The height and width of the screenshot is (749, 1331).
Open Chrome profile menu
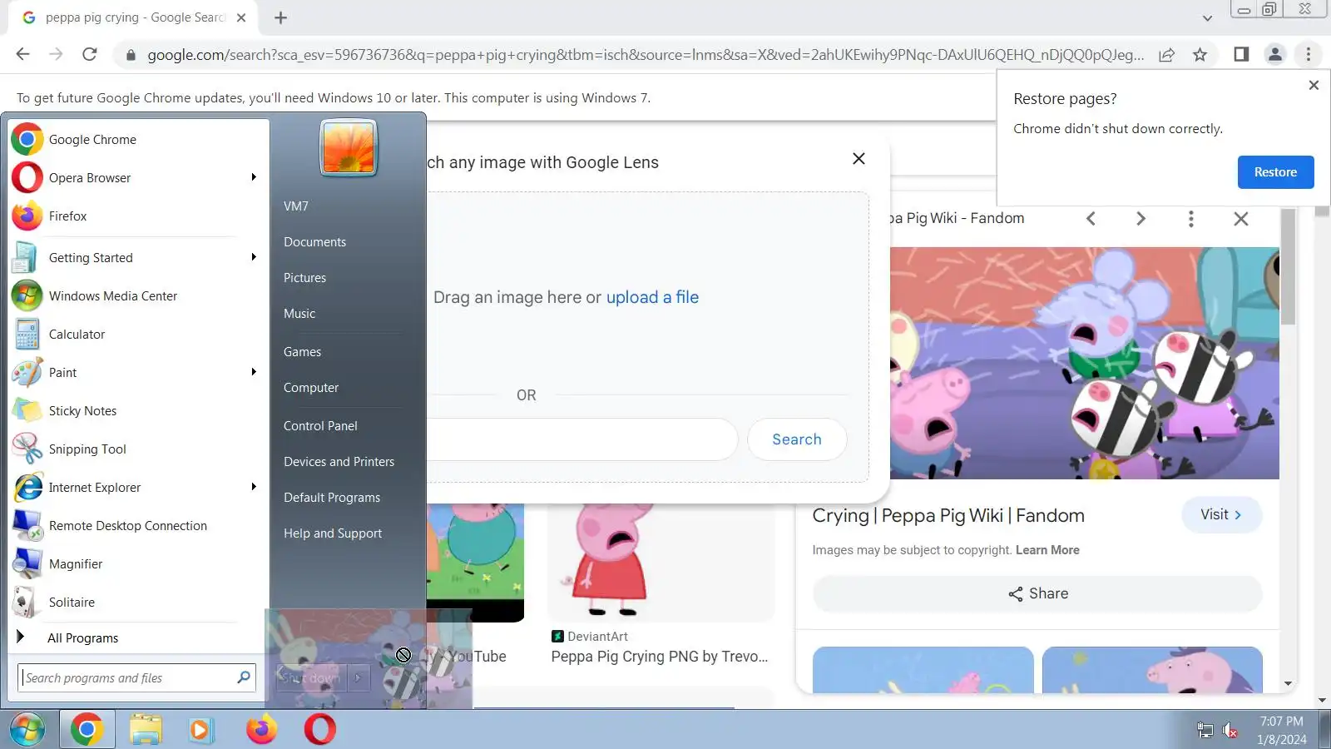pyautogui.click(x=1274, y=54)
